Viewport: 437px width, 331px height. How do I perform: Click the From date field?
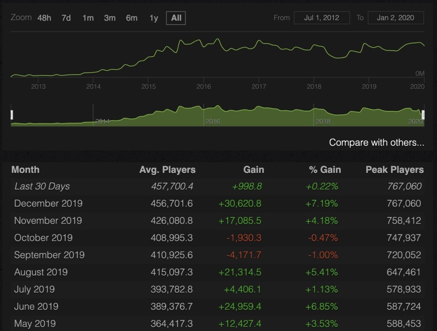321,18
